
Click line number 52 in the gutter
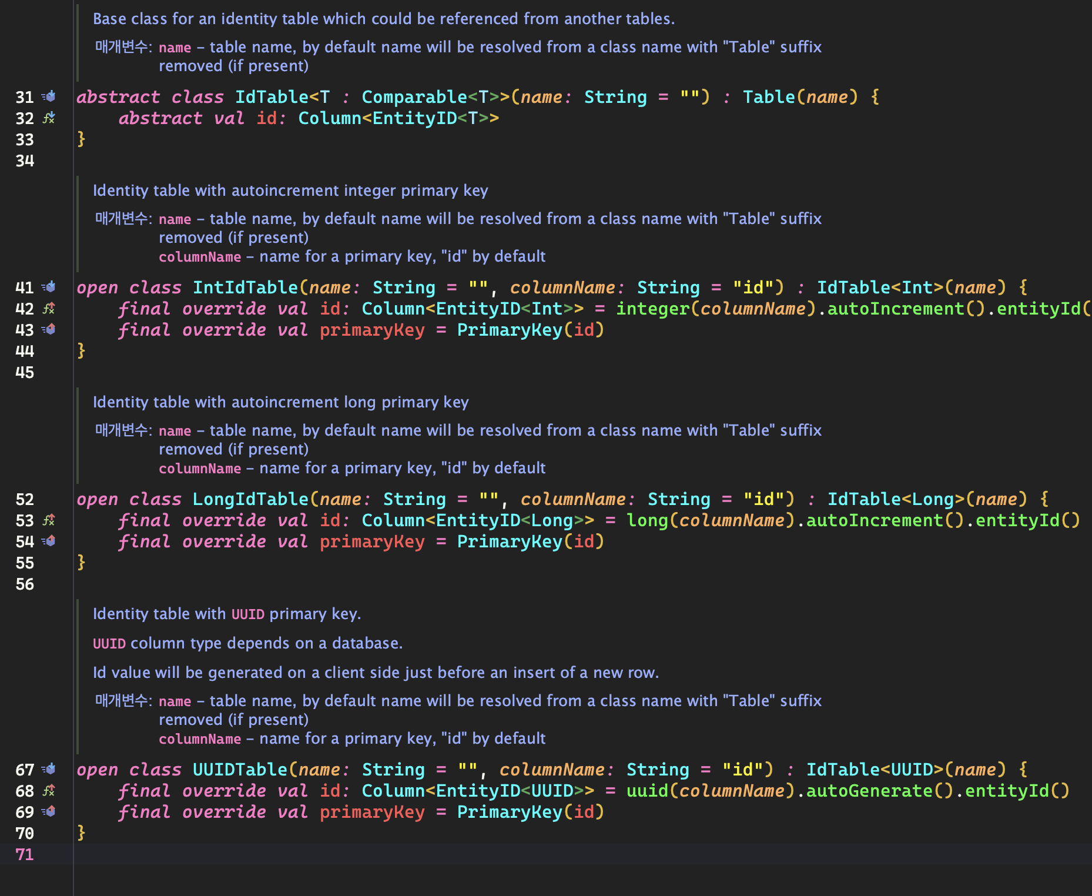point(25,499)
